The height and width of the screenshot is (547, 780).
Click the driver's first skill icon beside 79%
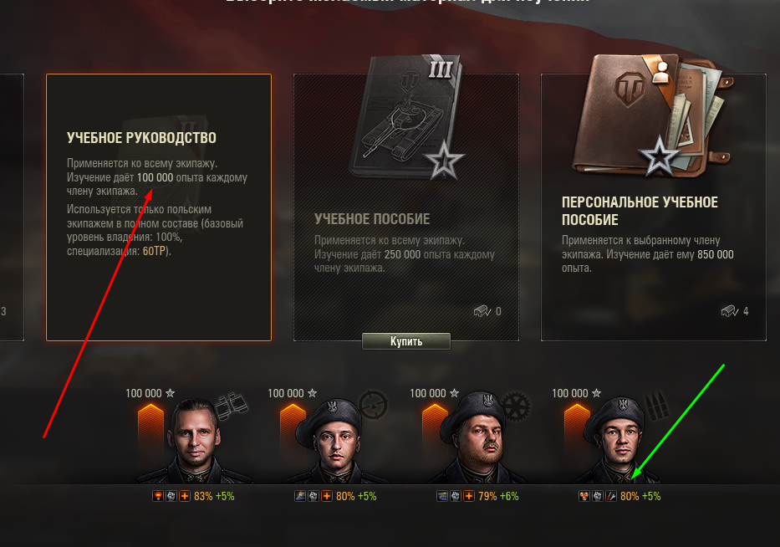pos(442,496)
